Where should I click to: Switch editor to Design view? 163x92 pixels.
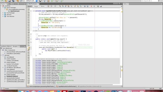36,6
